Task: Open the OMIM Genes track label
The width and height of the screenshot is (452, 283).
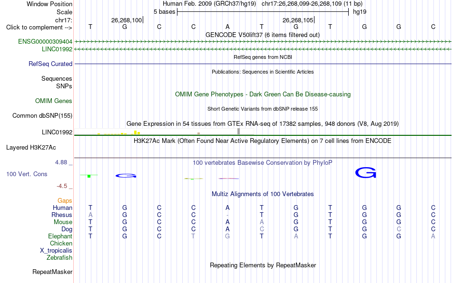Action: click(x=54, y=101)
